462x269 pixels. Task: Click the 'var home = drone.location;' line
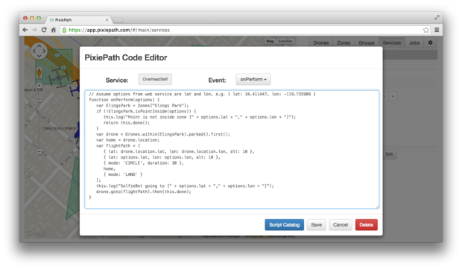tap(127, 140)
